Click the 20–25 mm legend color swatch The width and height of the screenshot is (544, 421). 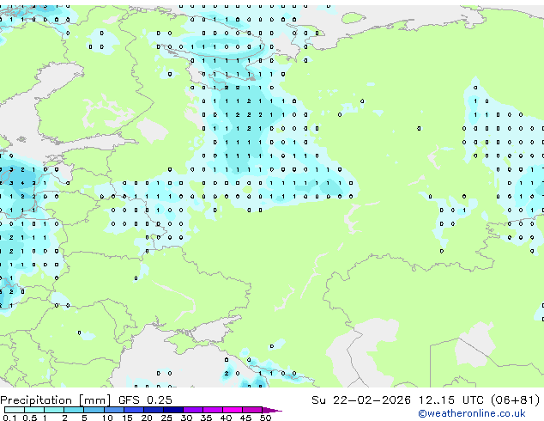tap(153, 410)
